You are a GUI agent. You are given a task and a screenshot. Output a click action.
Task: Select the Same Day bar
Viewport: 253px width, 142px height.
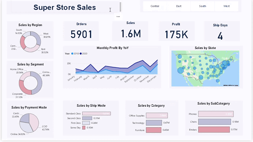pos(84,128)
